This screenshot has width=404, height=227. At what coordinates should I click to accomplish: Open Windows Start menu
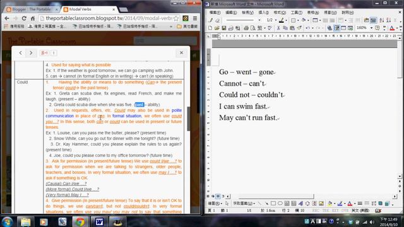7,221
